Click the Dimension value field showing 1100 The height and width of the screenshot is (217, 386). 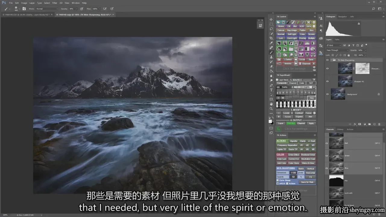[x=293, y=173]
